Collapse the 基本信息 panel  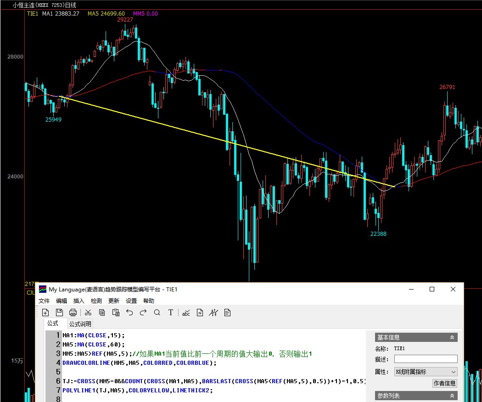pos(452,337)
